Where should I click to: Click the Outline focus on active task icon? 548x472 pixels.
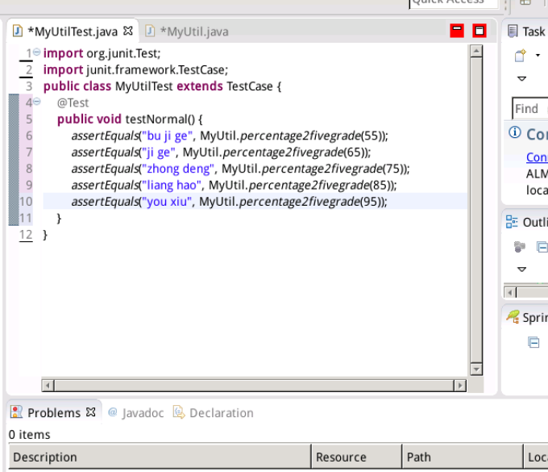click(x=520, y=247)
